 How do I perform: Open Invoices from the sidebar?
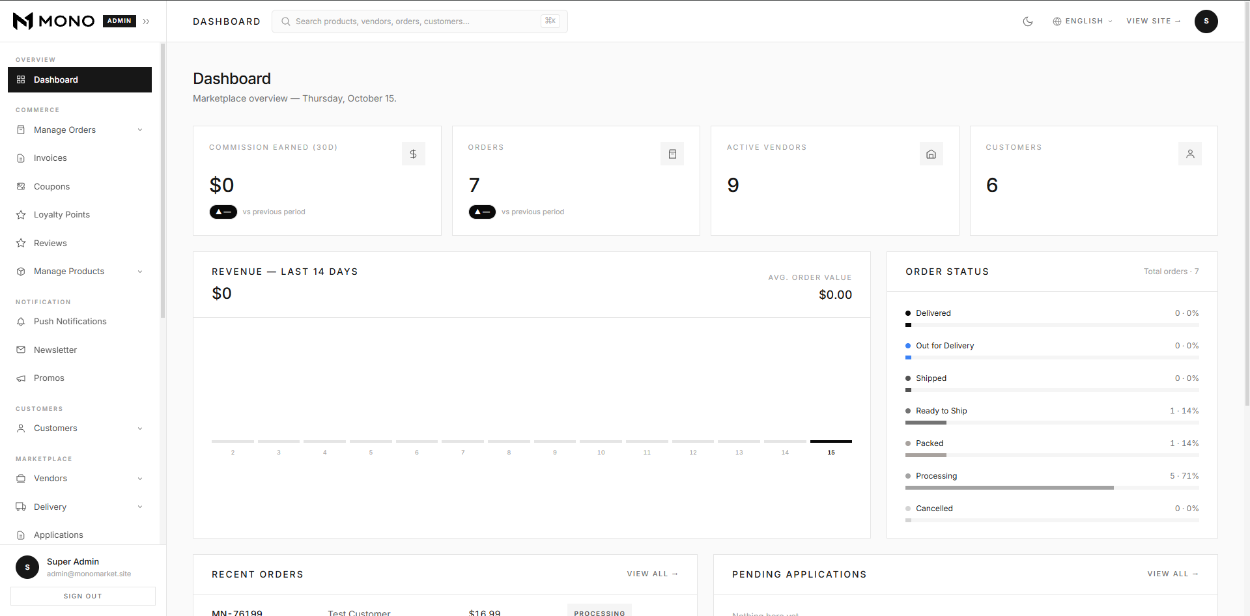pos(79,158)
